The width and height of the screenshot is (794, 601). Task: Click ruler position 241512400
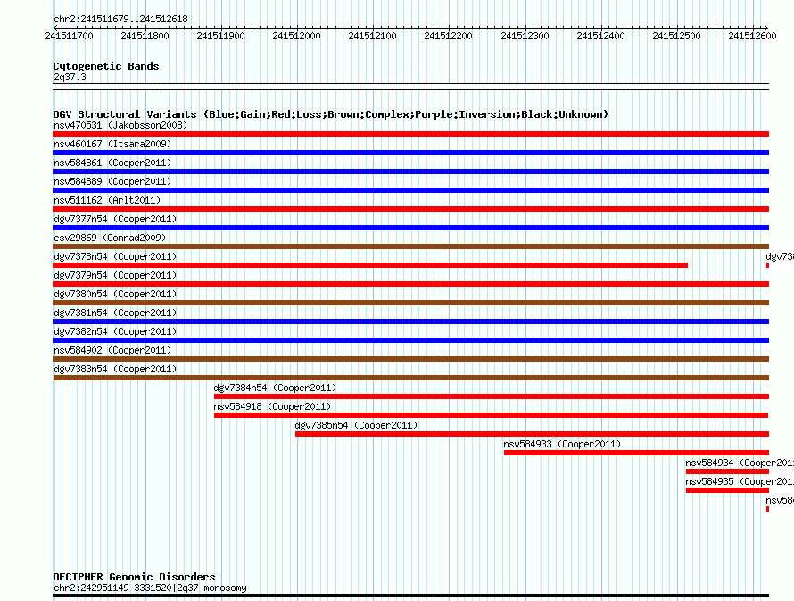(x=600, y=36)
